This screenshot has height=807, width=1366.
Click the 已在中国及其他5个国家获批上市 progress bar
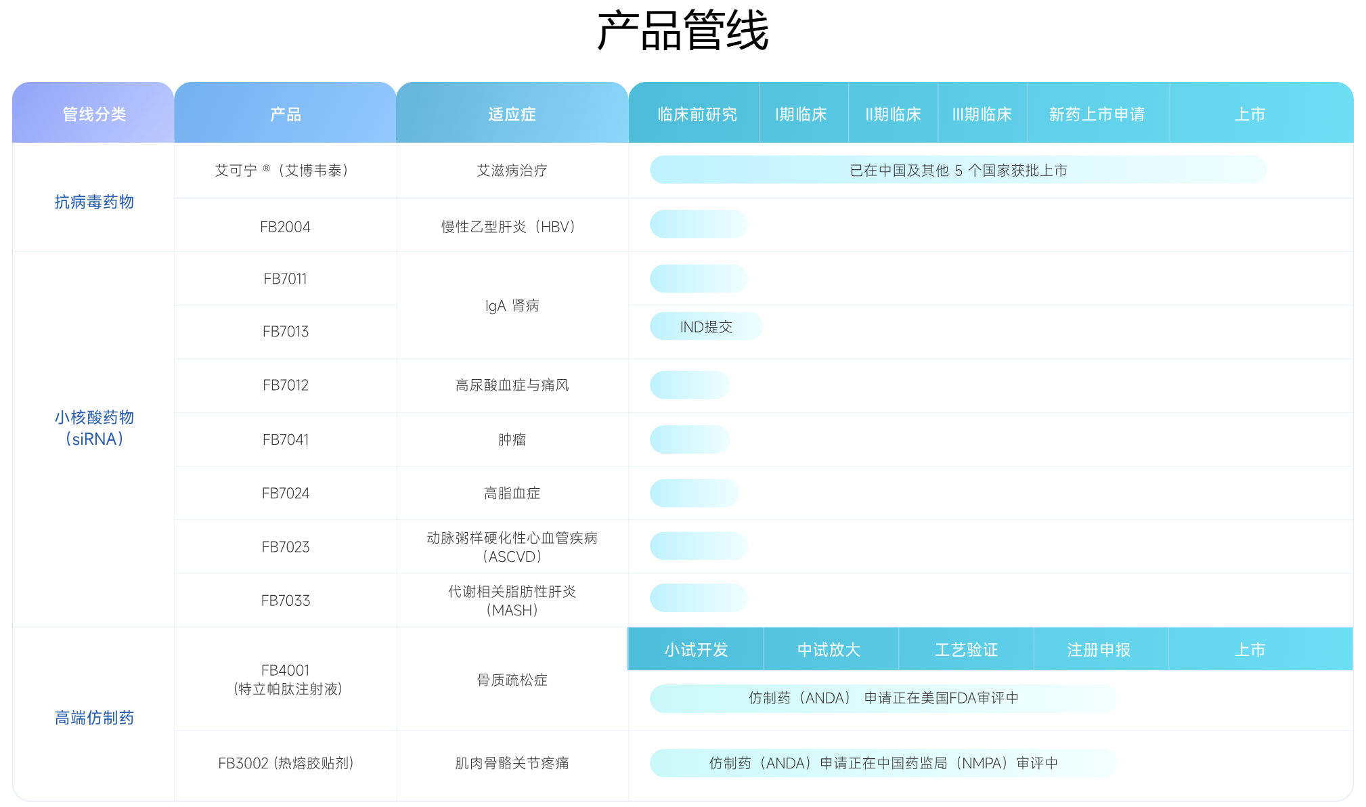[957, 170]
